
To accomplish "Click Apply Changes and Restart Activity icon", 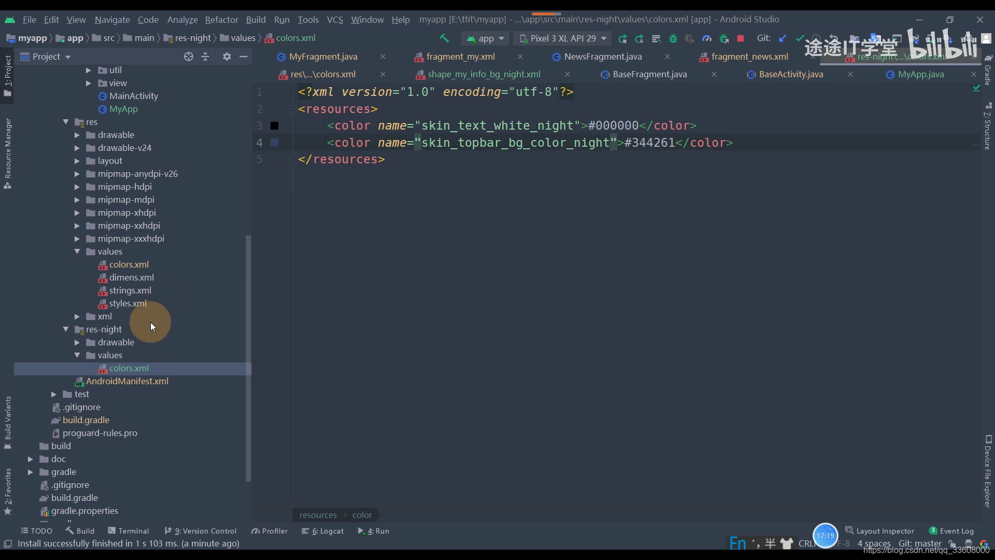I will [639, 38].
